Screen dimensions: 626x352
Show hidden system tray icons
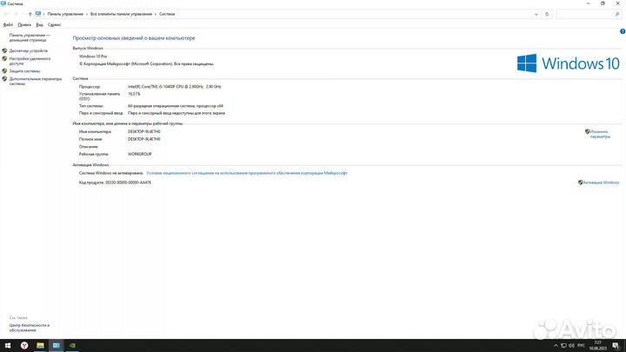tap(556, 346)
